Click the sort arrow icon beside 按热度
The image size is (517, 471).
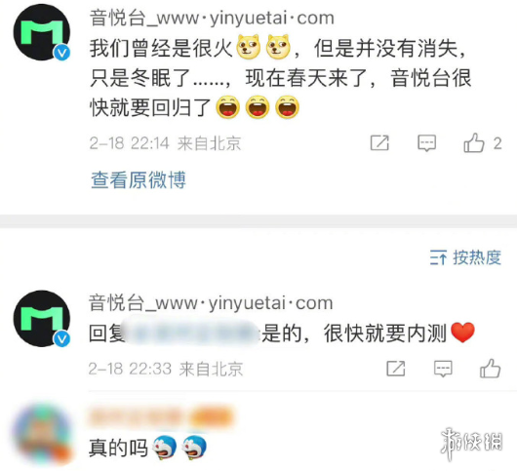point(438,257)
